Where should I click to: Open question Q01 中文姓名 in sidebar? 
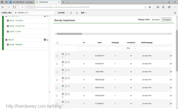[17, 21]
